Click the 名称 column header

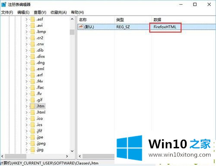pos(83,19)
